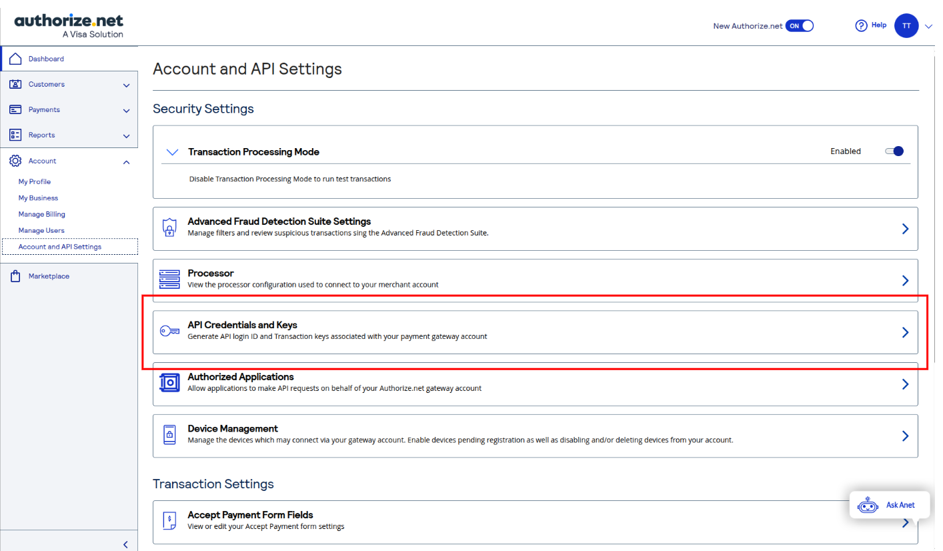
Task: Open Advanced Fraud Detection Suite Settings title
Action: pyautogui.click(x=279, y=221)
